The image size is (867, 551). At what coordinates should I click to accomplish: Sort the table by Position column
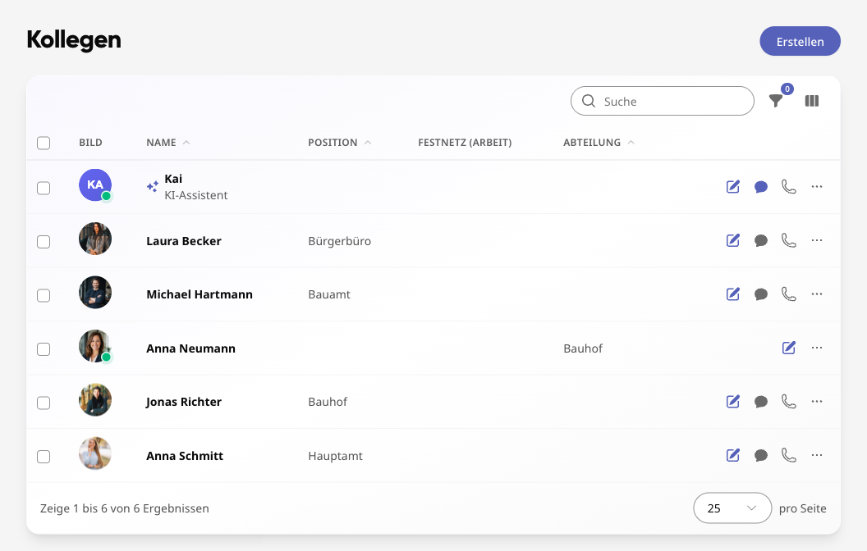click(x=340, y=143)
